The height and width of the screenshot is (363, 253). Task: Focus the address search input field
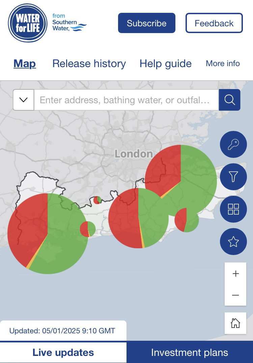tap(126, 100)
